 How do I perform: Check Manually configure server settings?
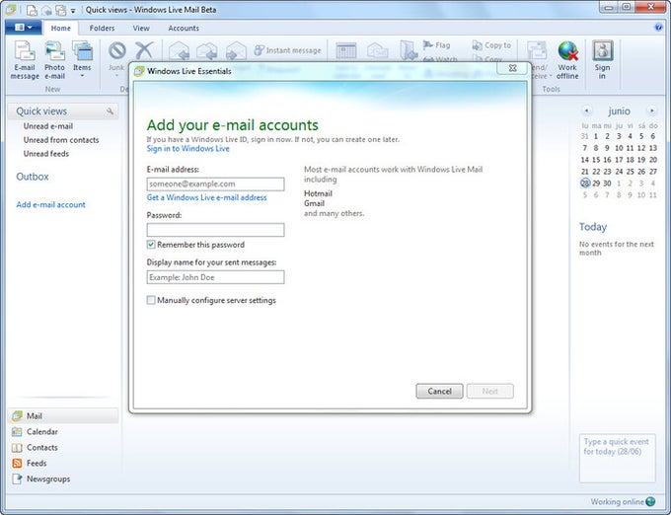[151, 300]
